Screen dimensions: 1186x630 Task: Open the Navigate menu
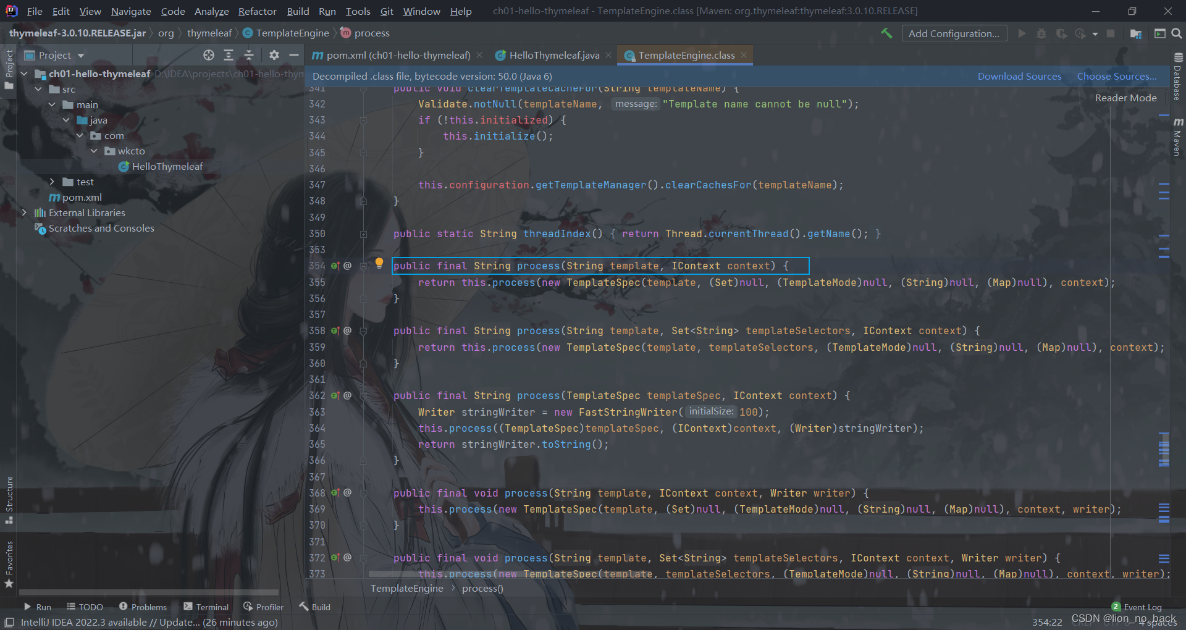pos(131,11)
